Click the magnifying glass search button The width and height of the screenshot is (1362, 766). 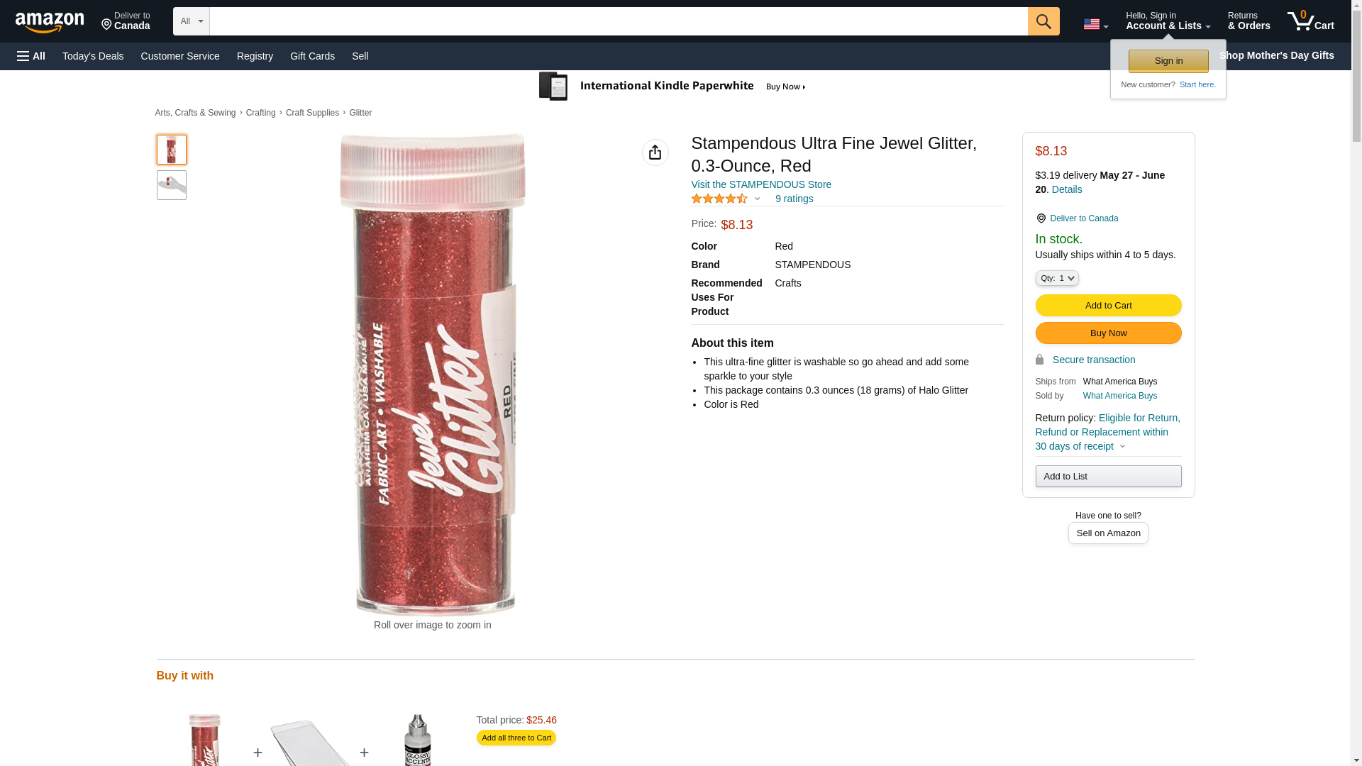(1043, 21)
